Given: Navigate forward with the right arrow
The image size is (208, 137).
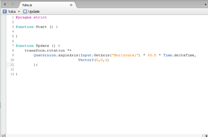Looking at the screenshot, I should [13, 4].
